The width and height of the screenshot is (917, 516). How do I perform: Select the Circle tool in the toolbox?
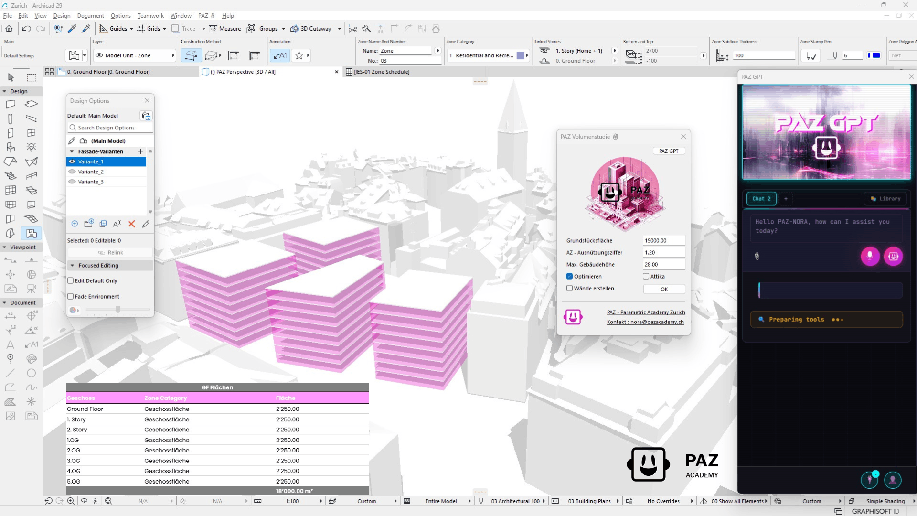[x=32, y=373]
